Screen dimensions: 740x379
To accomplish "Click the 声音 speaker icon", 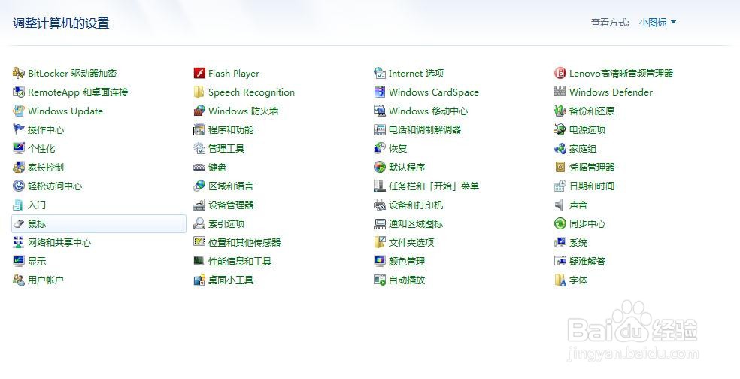I will pos(560,205).
